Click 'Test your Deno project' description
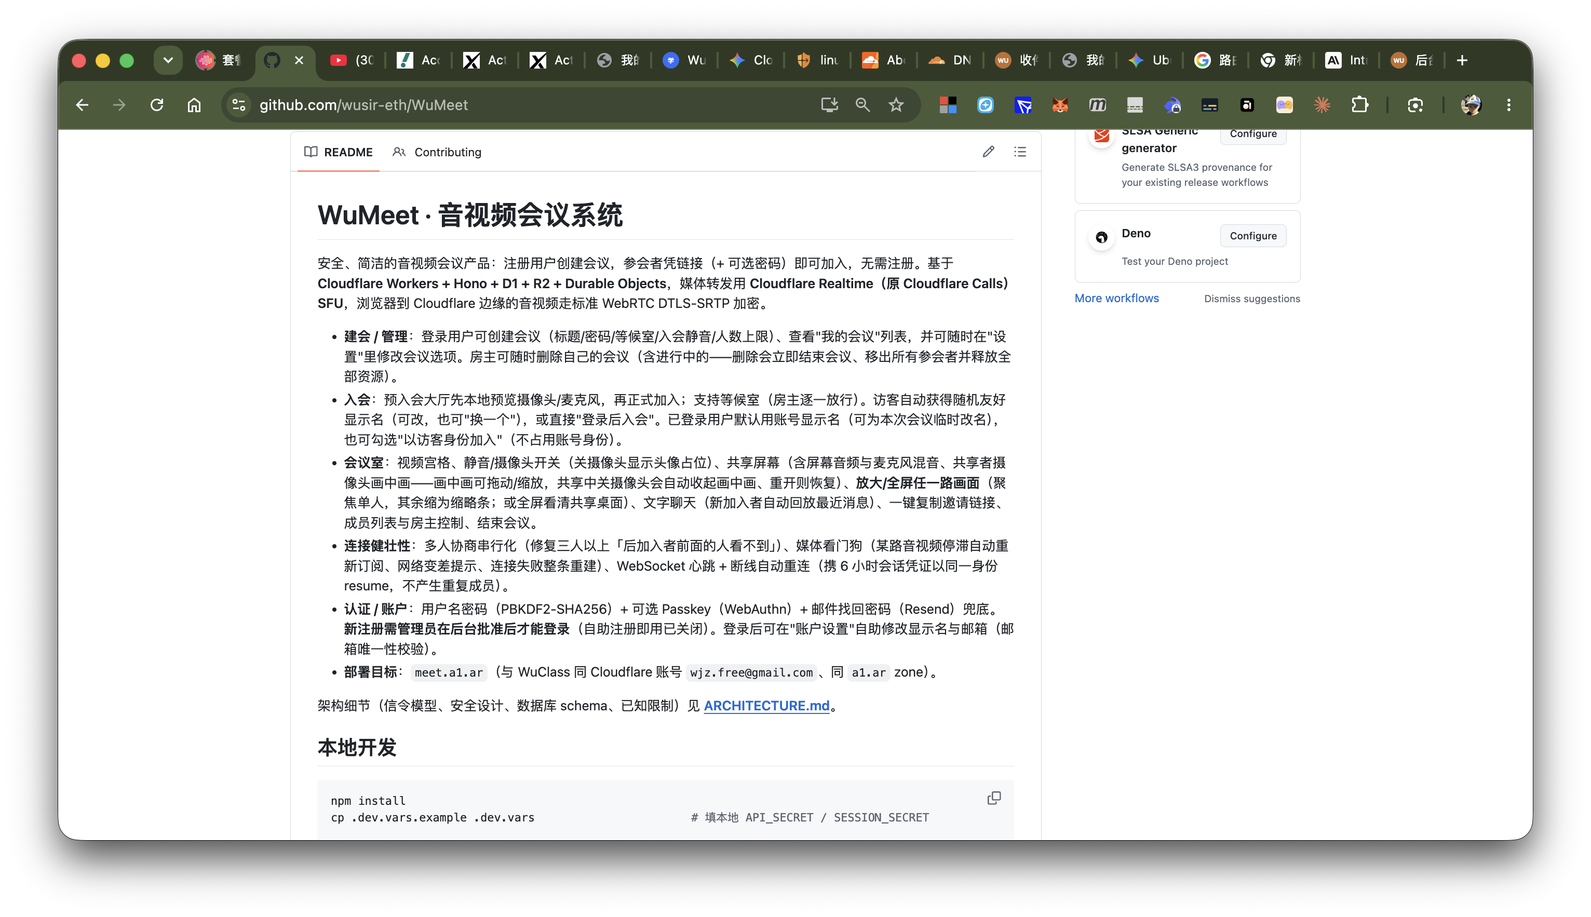Viewport: 1591px width, 917px height. point(1174,261)
